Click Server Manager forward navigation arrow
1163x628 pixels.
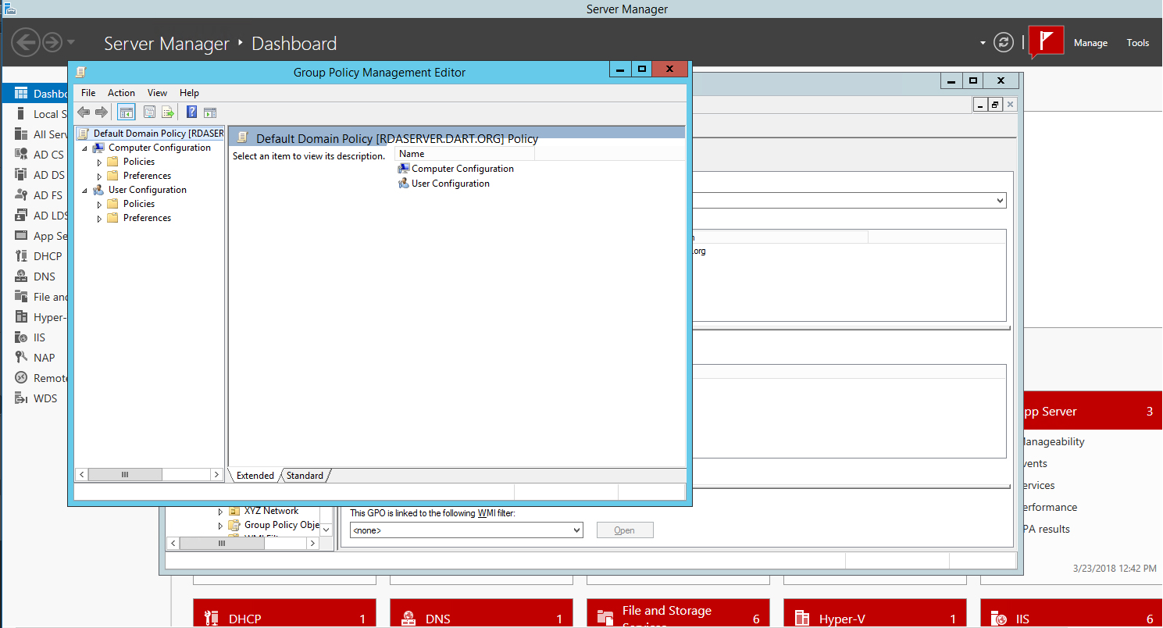(52, 42)
